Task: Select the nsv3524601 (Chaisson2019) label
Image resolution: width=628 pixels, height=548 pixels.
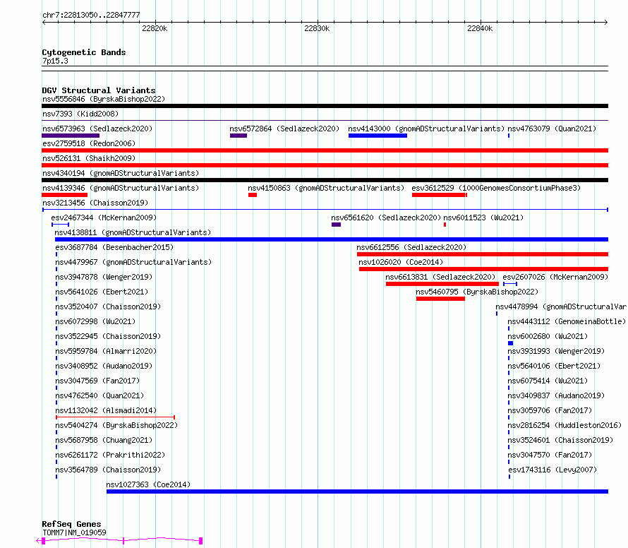Action: [560, 440]
